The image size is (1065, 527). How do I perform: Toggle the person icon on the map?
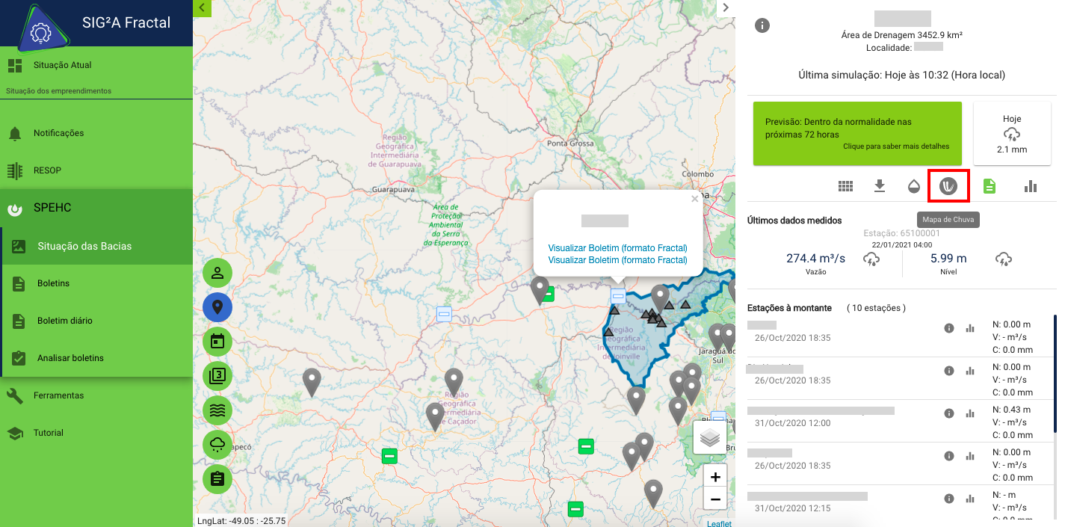point(217,274)
